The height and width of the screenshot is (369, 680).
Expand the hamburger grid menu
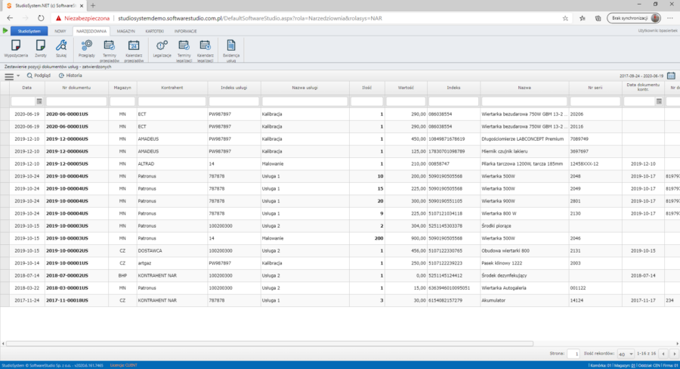[11, 76]
